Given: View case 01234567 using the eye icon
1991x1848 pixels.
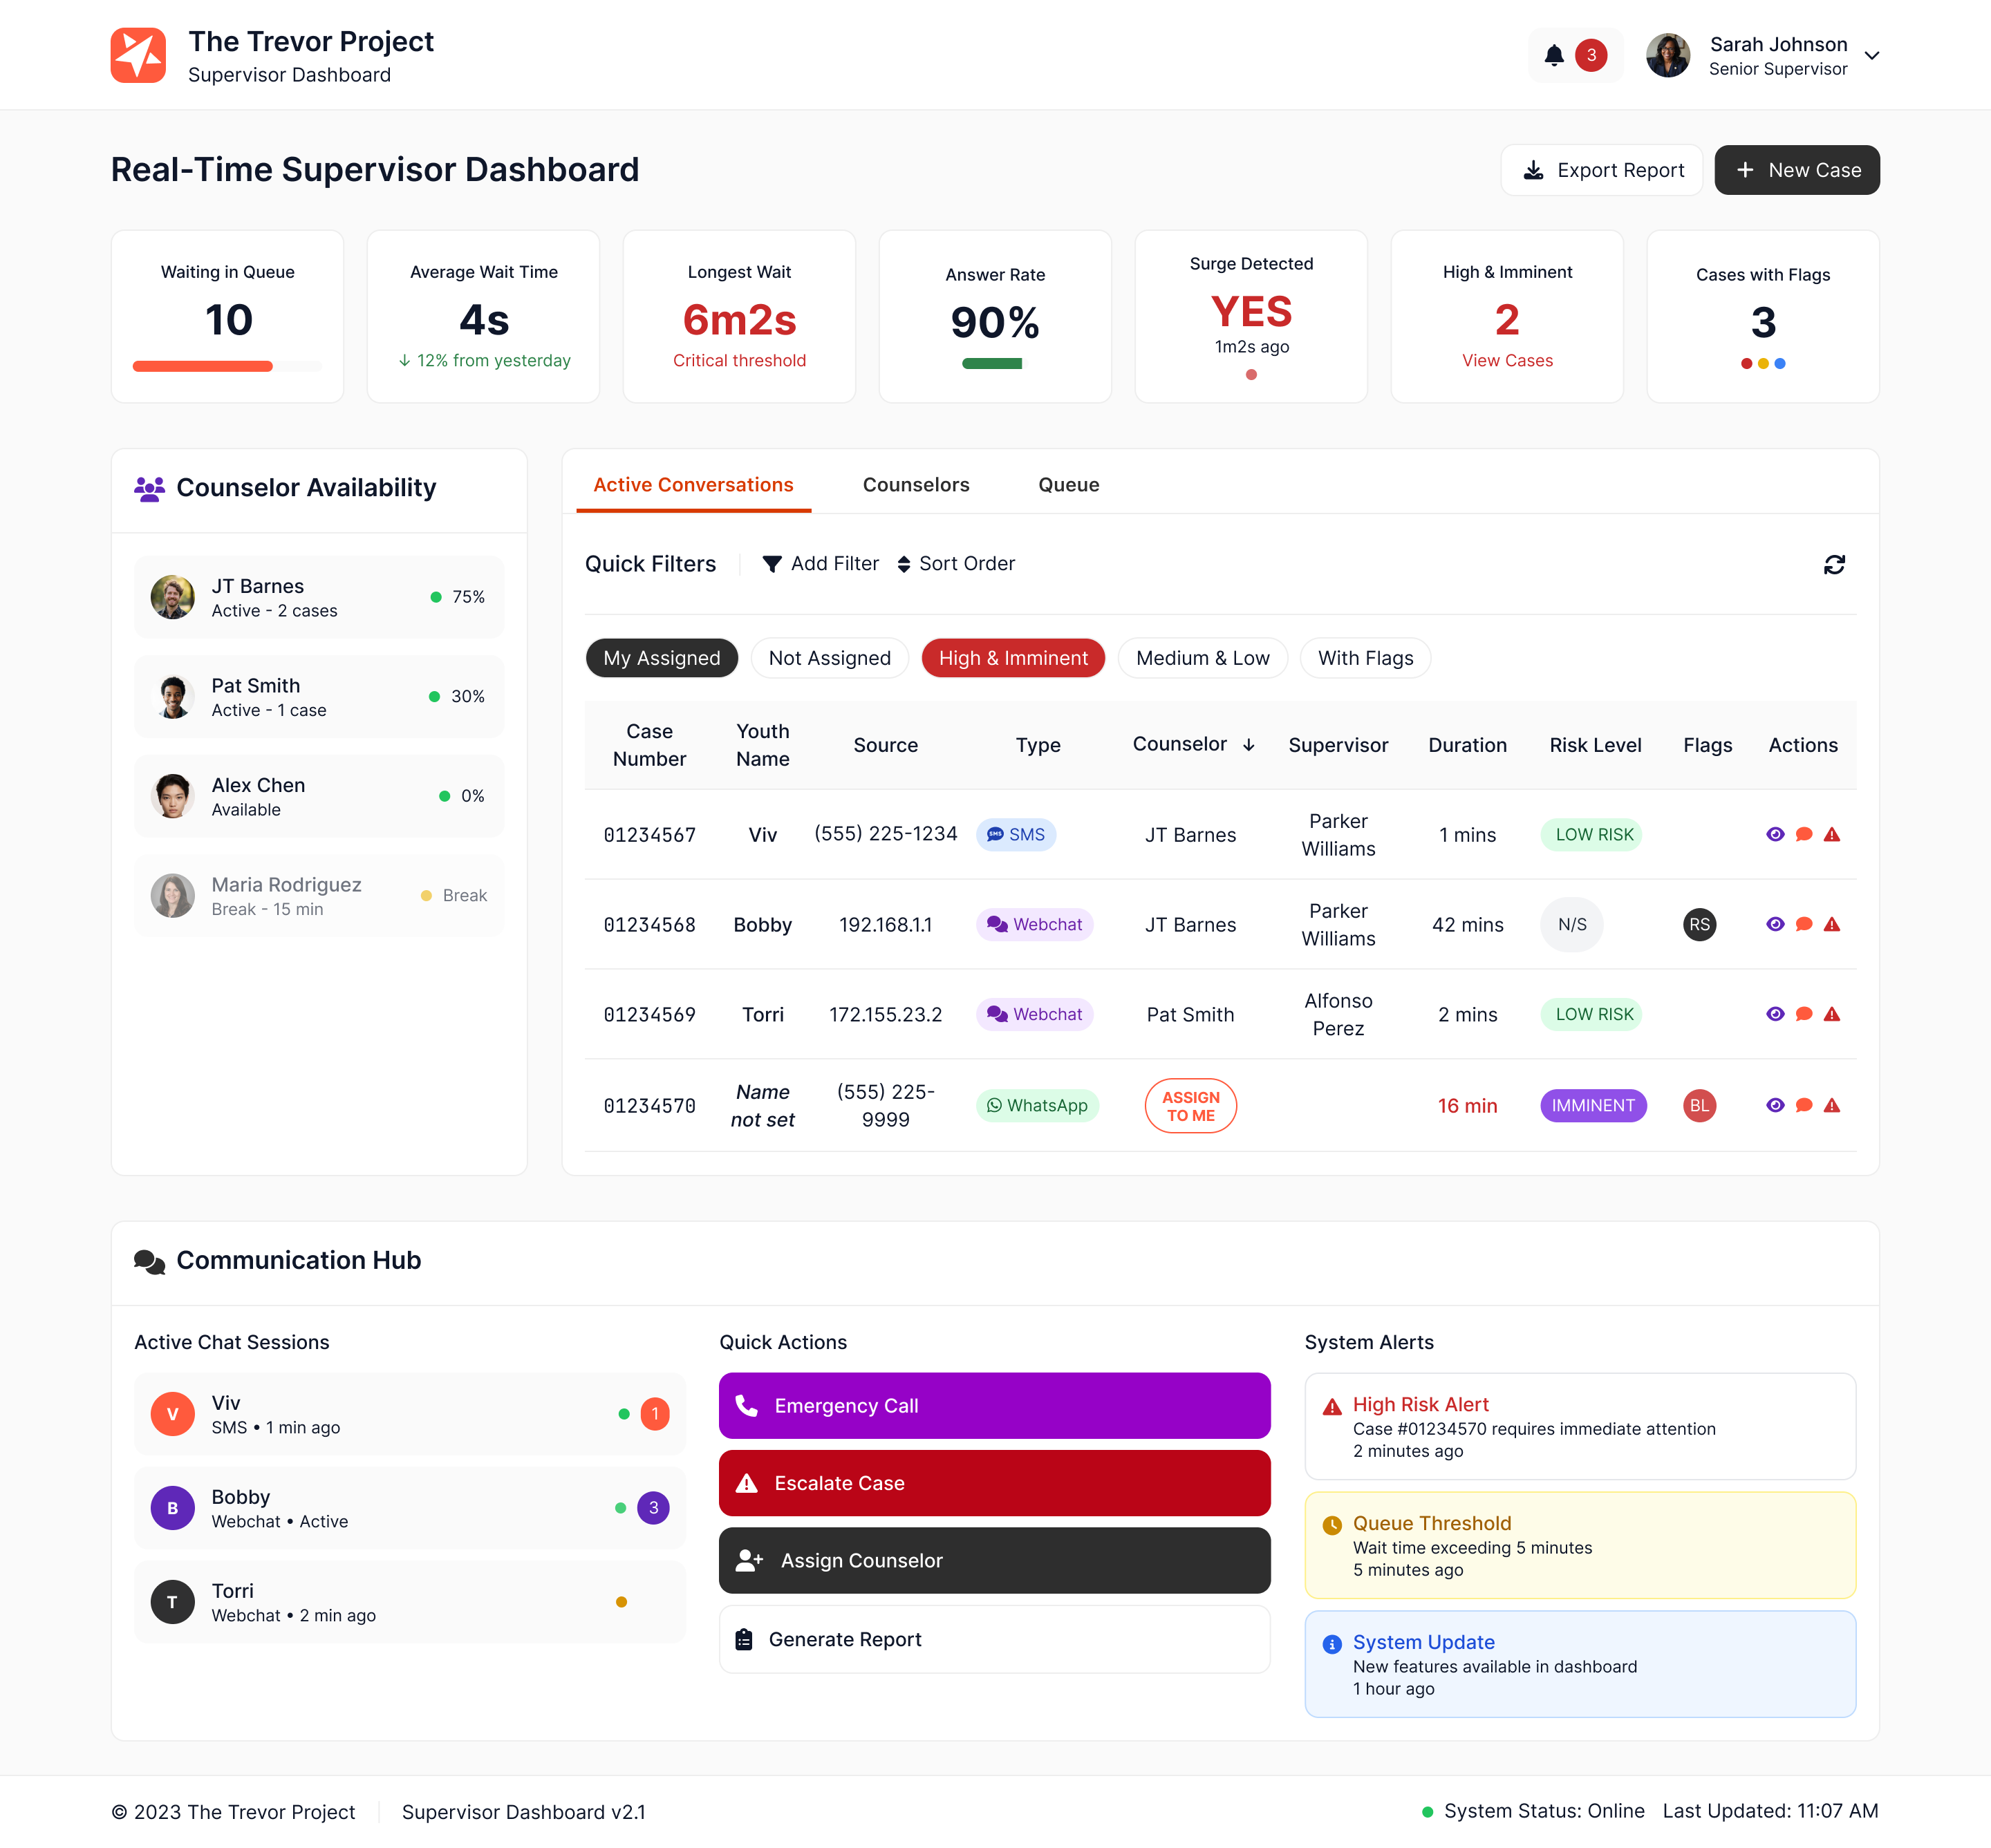Looking at the screenshot, I should click(1776, 834).
